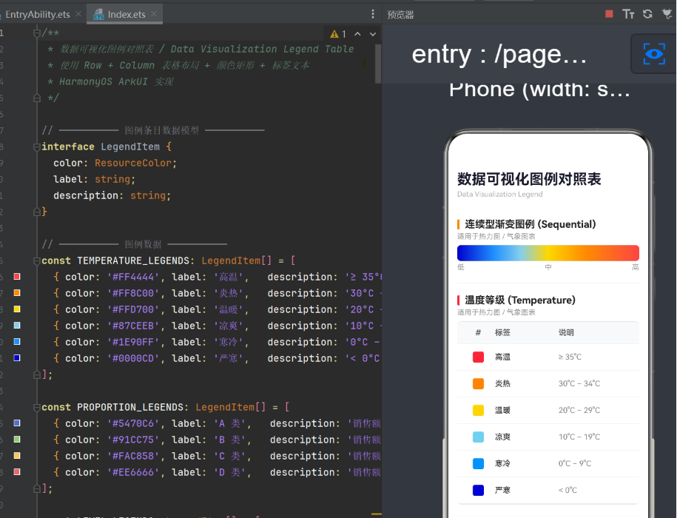The height and width of the screenshot is (518, 677).
Task: Close the Index.ets tab
Action: click(154, 14)
